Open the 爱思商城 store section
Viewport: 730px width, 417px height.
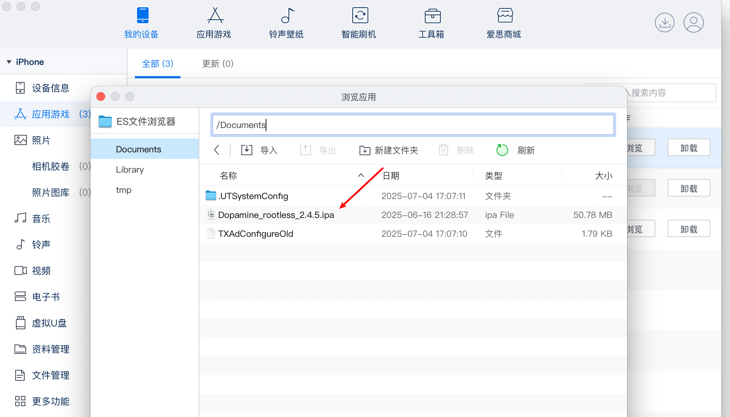(504, 23)
